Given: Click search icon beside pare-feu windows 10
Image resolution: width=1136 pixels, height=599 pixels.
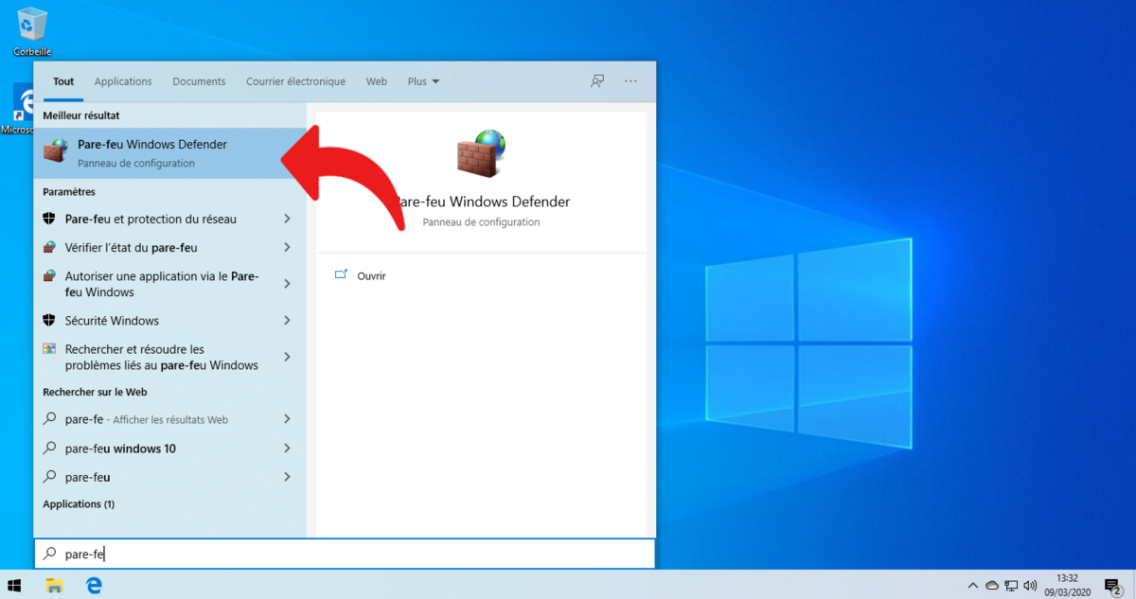Looking at the screenshot, I should click(x=49, y=449).
